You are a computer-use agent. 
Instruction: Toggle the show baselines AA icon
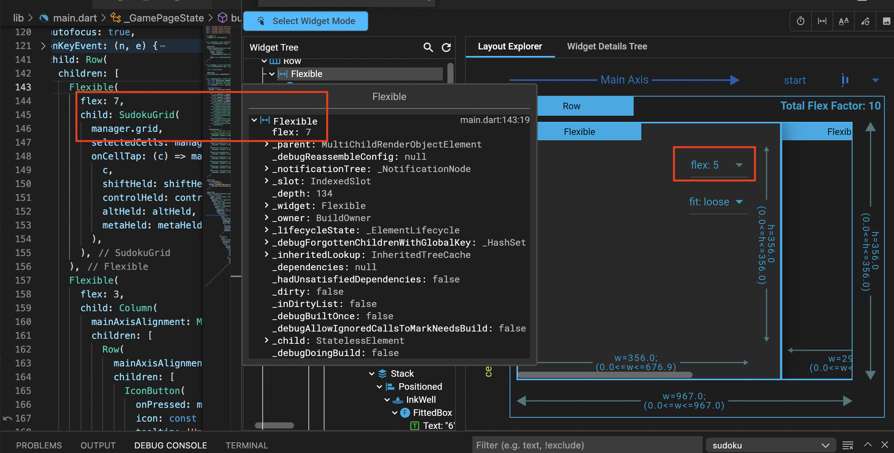pyautogui.click(x=843, y=21)
